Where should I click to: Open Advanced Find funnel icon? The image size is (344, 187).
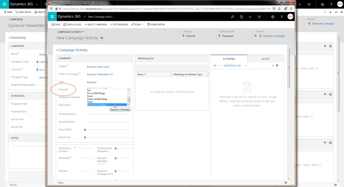(x=259, y=17)
